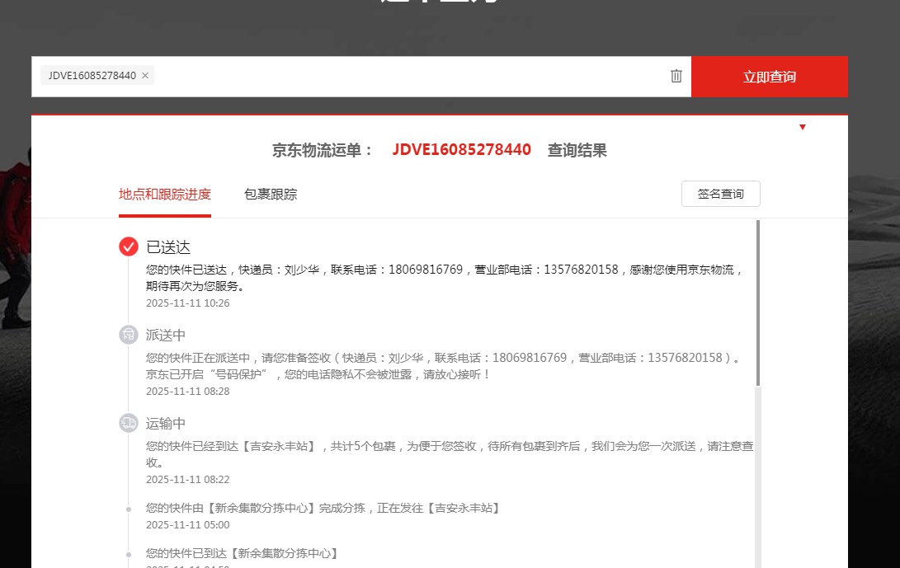The width and height of the screenshot is (900, 568).
Task: Collapse results using the small red triangle
Action: point(802,127)
